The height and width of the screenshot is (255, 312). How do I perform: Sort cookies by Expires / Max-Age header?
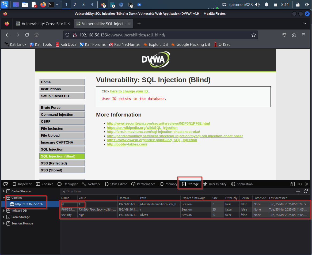click(x=196, y=198)
